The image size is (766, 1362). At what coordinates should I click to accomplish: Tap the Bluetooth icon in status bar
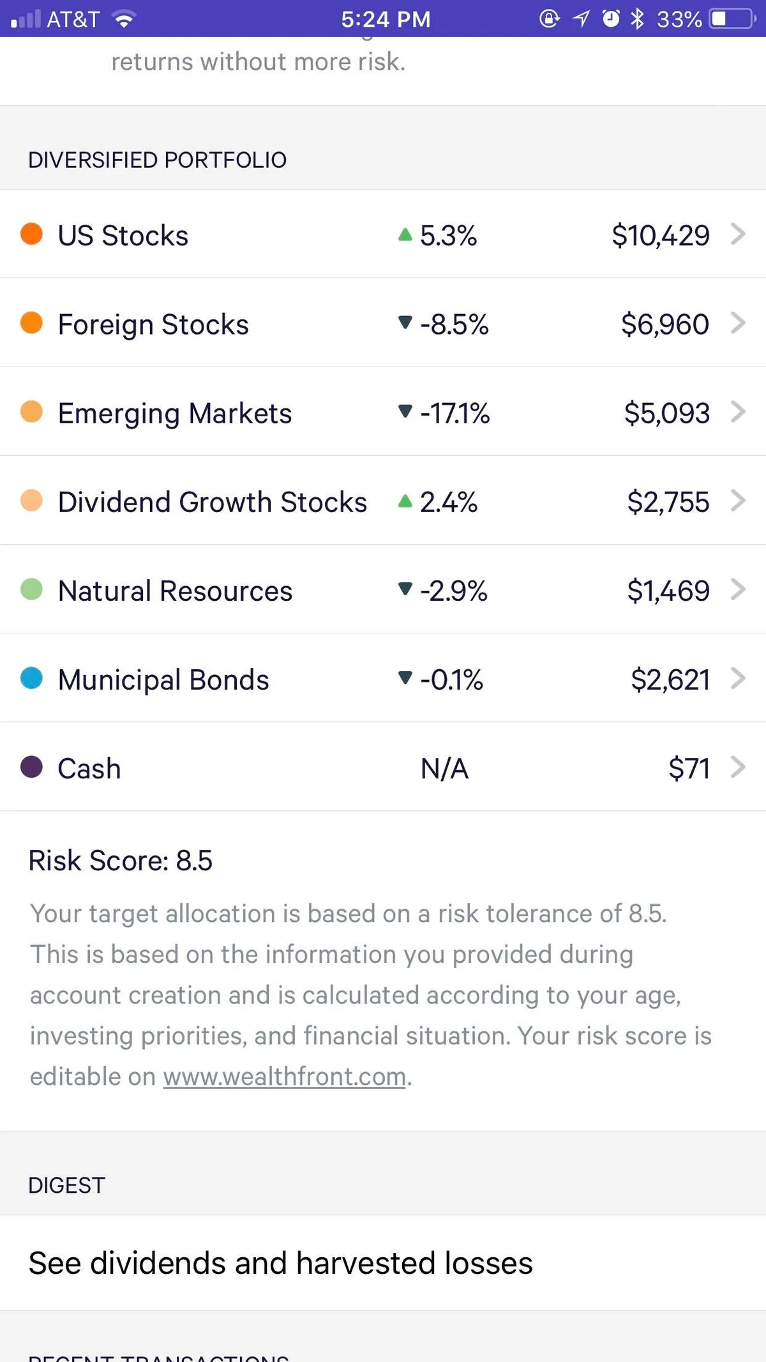point(637,19)
